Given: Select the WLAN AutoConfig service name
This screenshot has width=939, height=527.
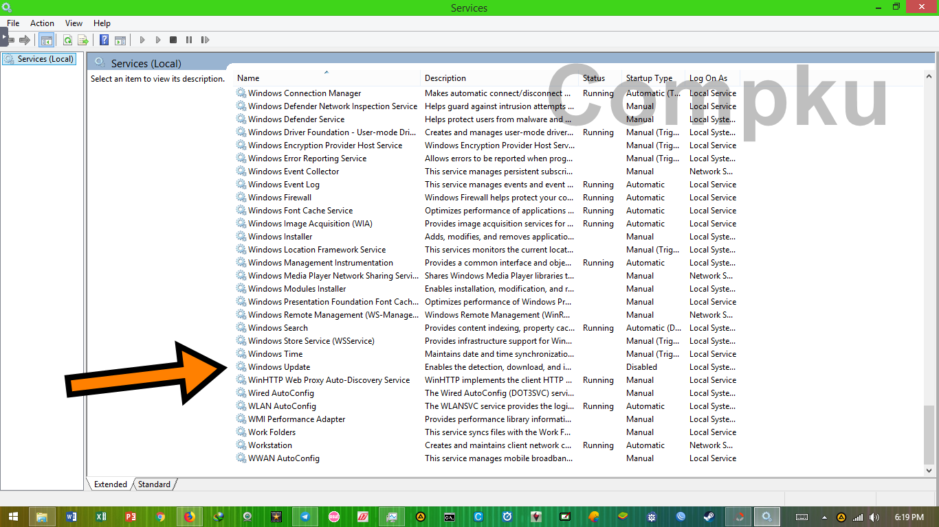Looking at the screenshot, I should 282,406.
